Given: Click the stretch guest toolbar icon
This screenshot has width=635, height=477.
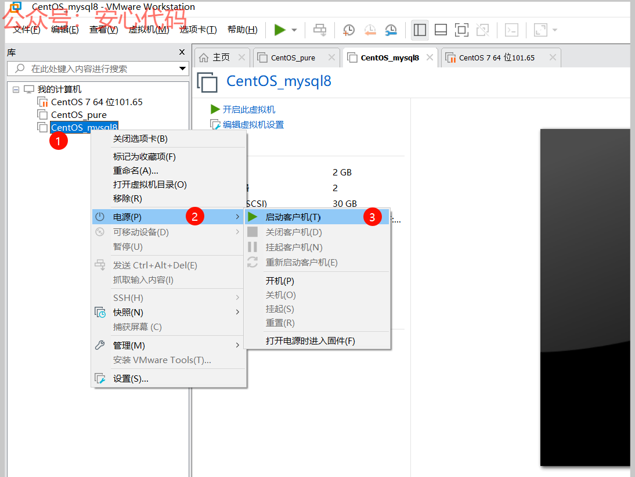Looking at the screenshot, I should [x=540, y=30].
